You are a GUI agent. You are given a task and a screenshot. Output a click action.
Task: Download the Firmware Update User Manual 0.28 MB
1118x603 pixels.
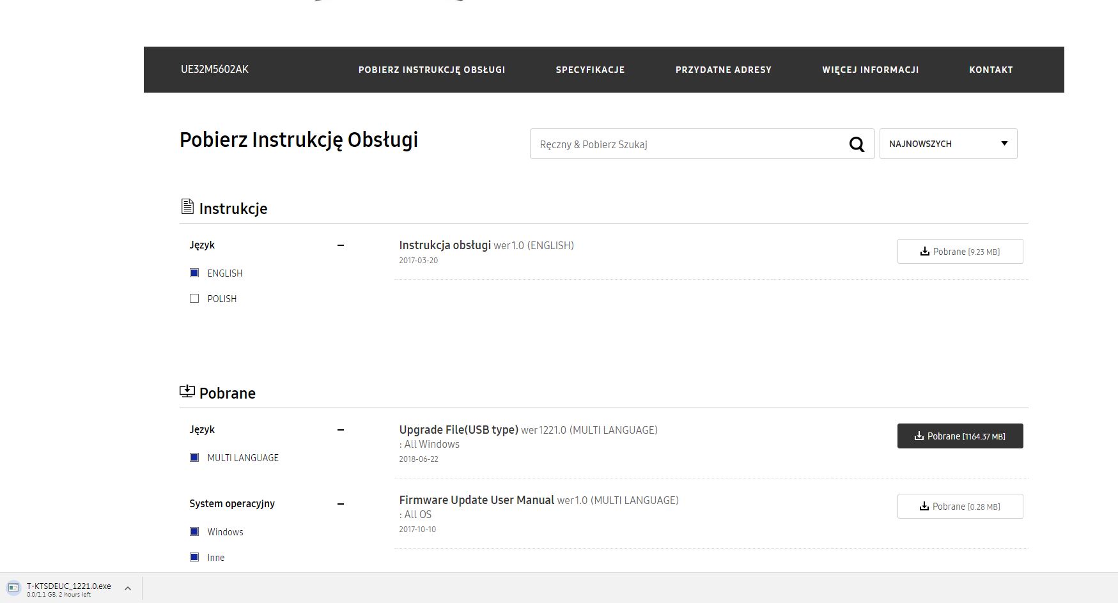[959, 507]
